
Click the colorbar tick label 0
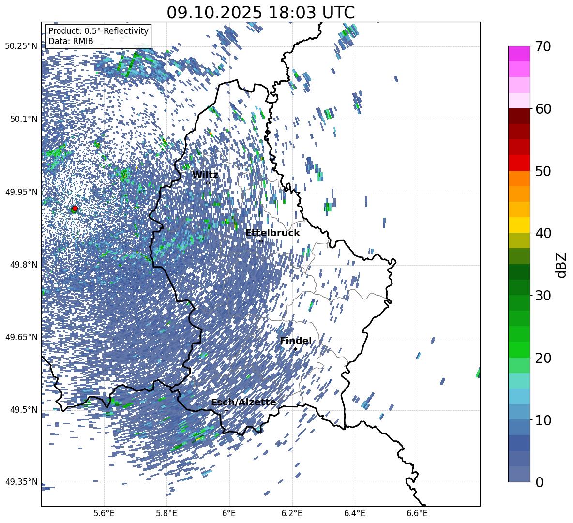coord(539,482)
